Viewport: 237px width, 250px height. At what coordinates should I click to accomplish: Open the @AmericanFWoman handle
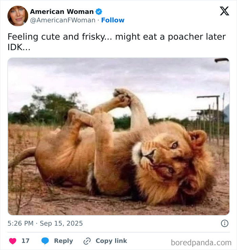[63, 20]
